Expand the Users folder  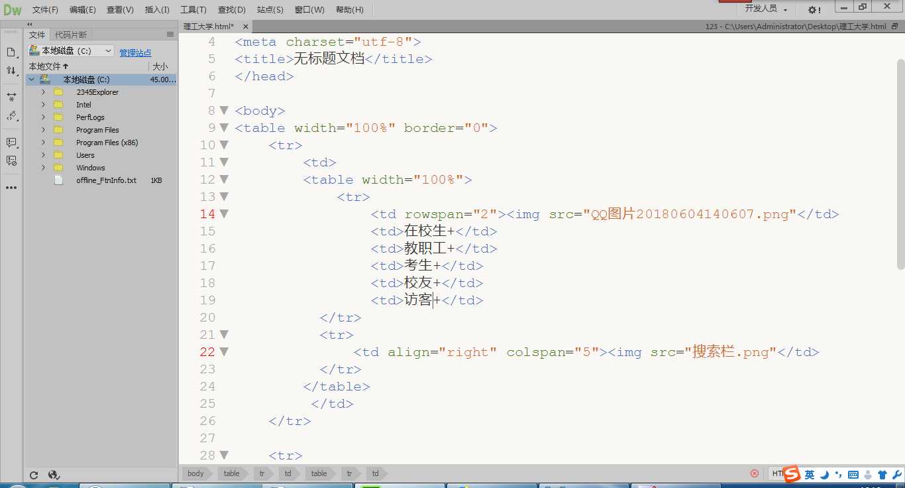coord(43,155)
